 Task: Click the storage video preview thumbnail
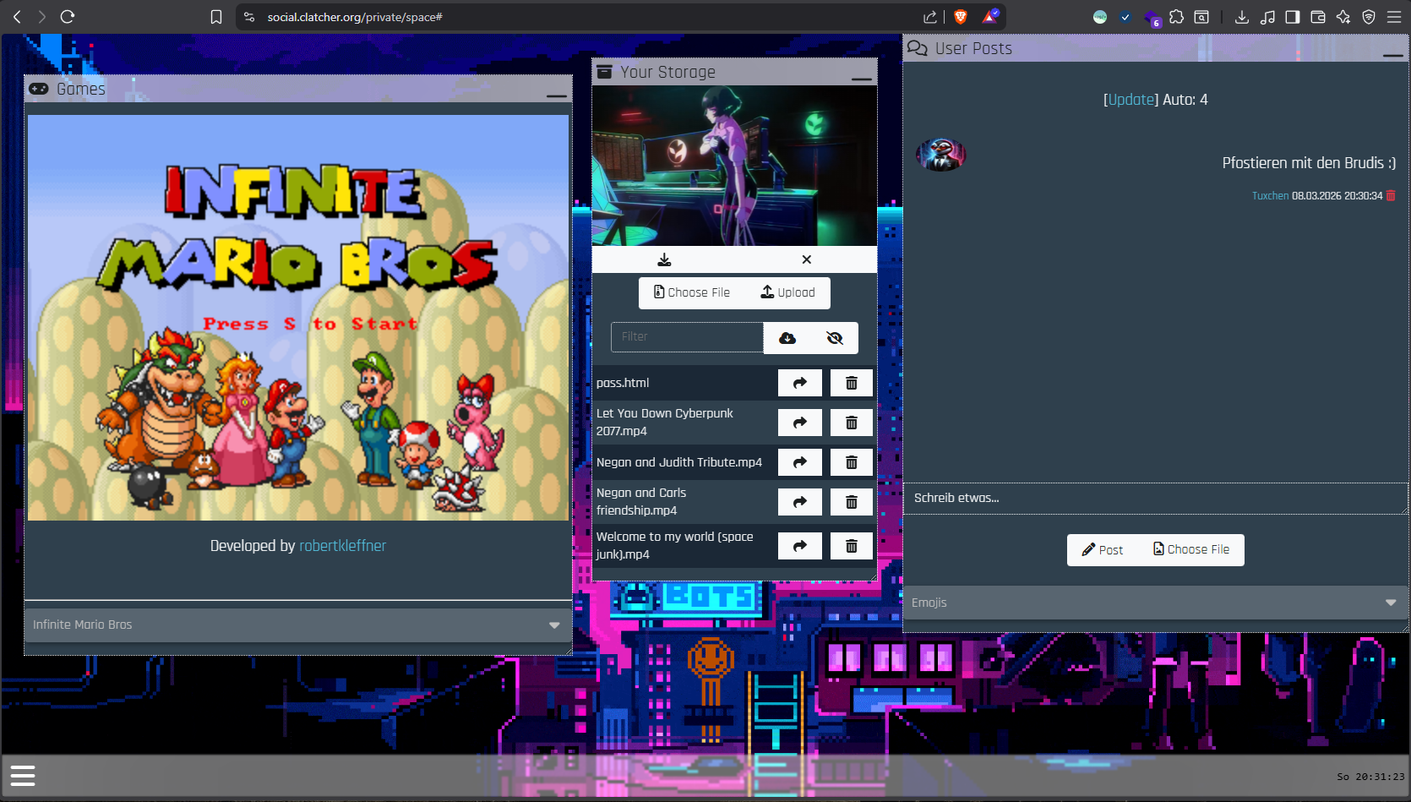click(x=734, y=166)
